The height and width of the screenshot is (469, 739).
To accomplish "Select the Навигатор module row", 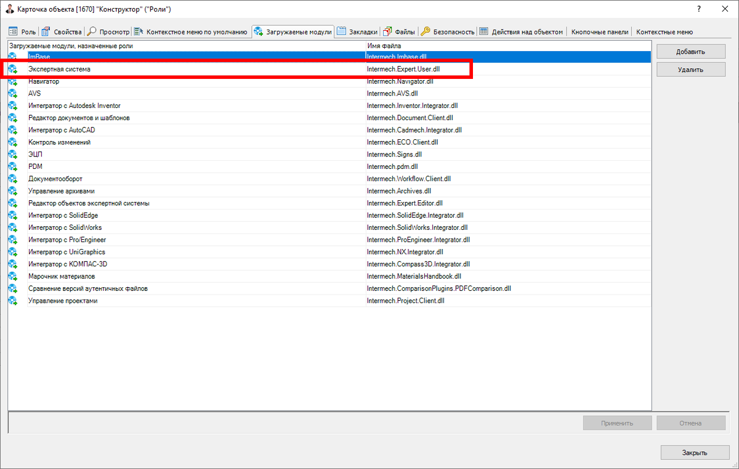I will (329, 81).
